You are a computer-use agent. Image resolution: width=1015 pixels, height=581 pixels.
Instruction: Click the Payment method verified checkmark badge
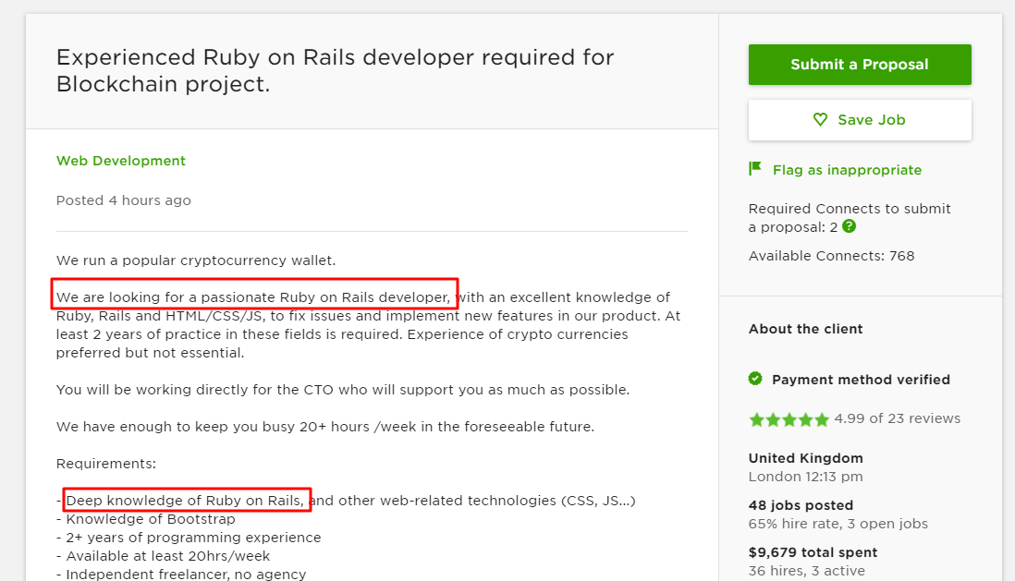click(x=755, y=379)
